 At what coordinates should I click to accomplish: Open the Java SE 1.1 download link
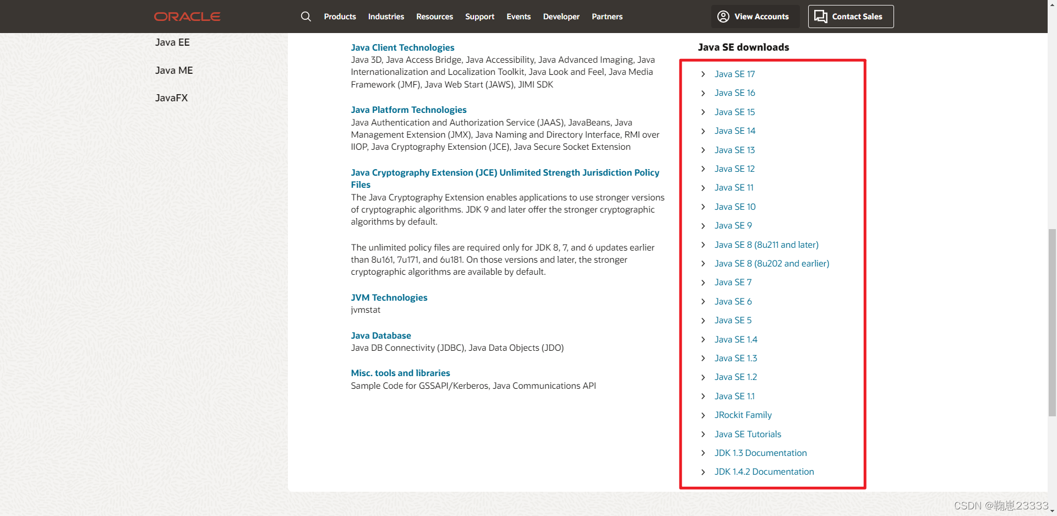pyautogui.click(x=734, y=396)
